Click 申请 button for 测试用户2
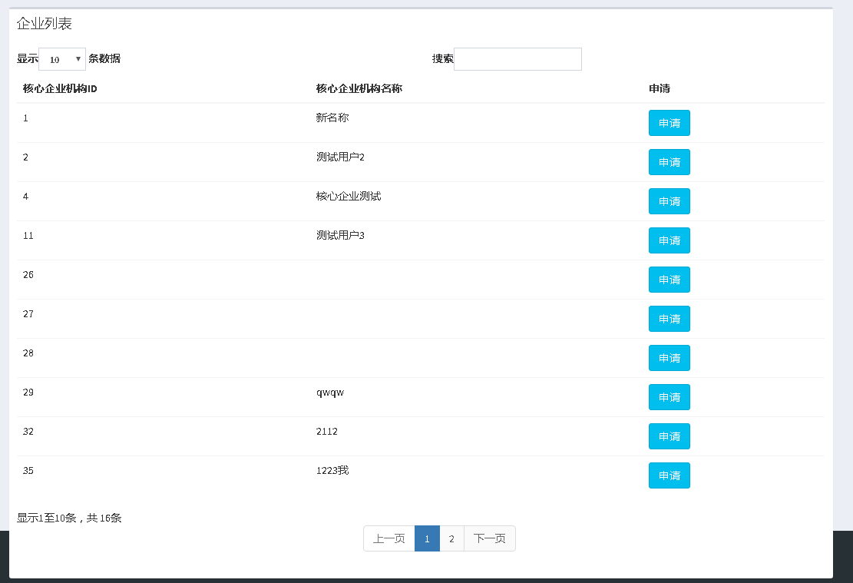Screen dimensions: 853x583 pyautogui.click(x=669, y=161)
